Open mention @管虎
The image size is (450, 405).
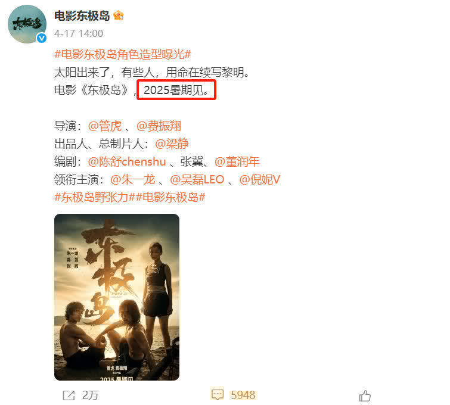pyautogui.click(x=105, y=126)
